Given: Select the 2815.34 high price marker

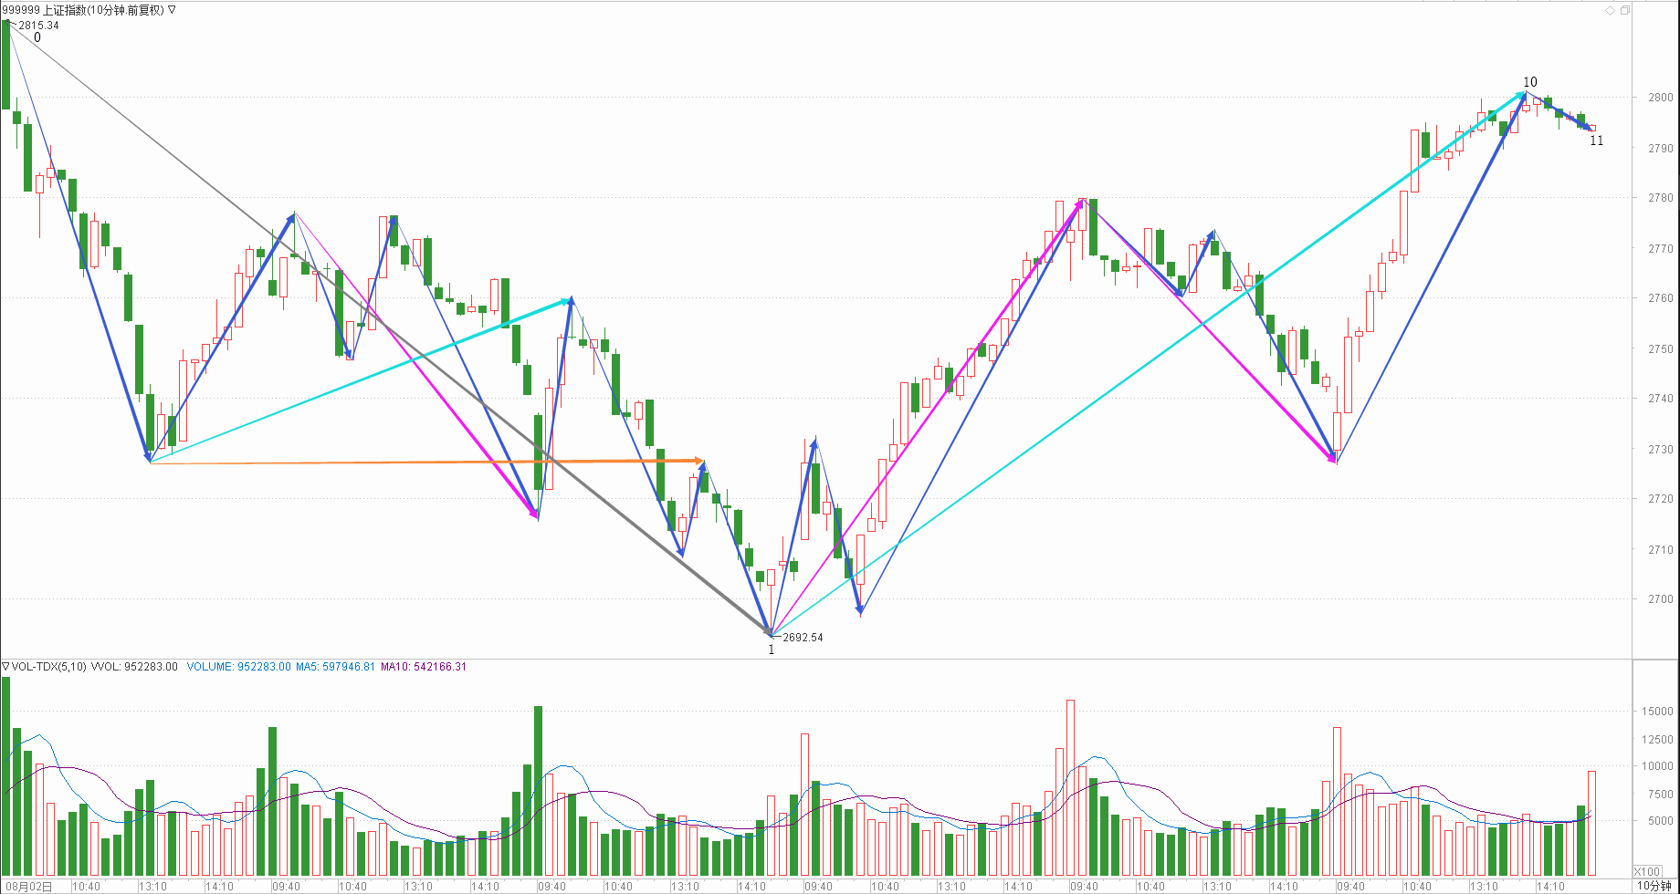Looking at the screenshot, I should tap(38, 26).
